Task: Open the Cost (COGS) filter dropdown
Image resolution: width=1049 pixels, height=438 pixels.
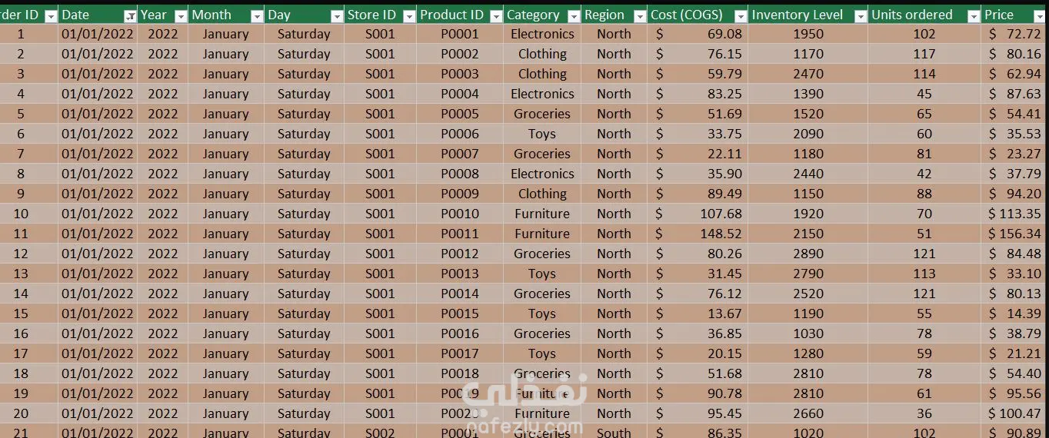Action: pos(741,15)
